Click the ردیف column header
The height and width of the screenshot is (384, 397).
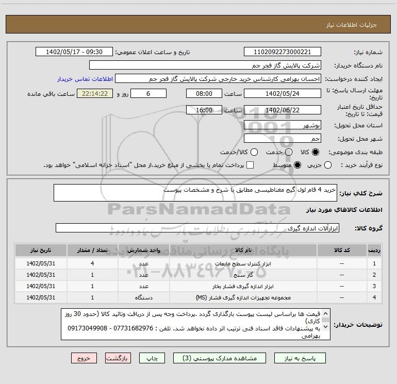click(374, 251)
